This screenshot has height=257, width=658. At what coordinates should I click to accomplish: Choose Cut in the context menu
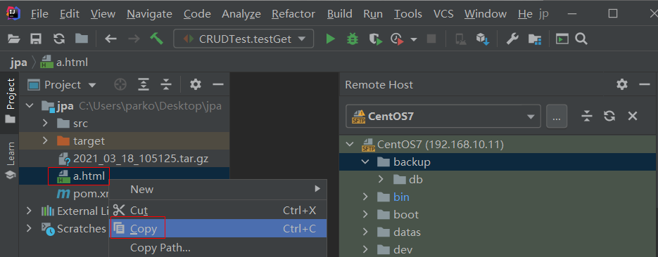pos(217,210)
